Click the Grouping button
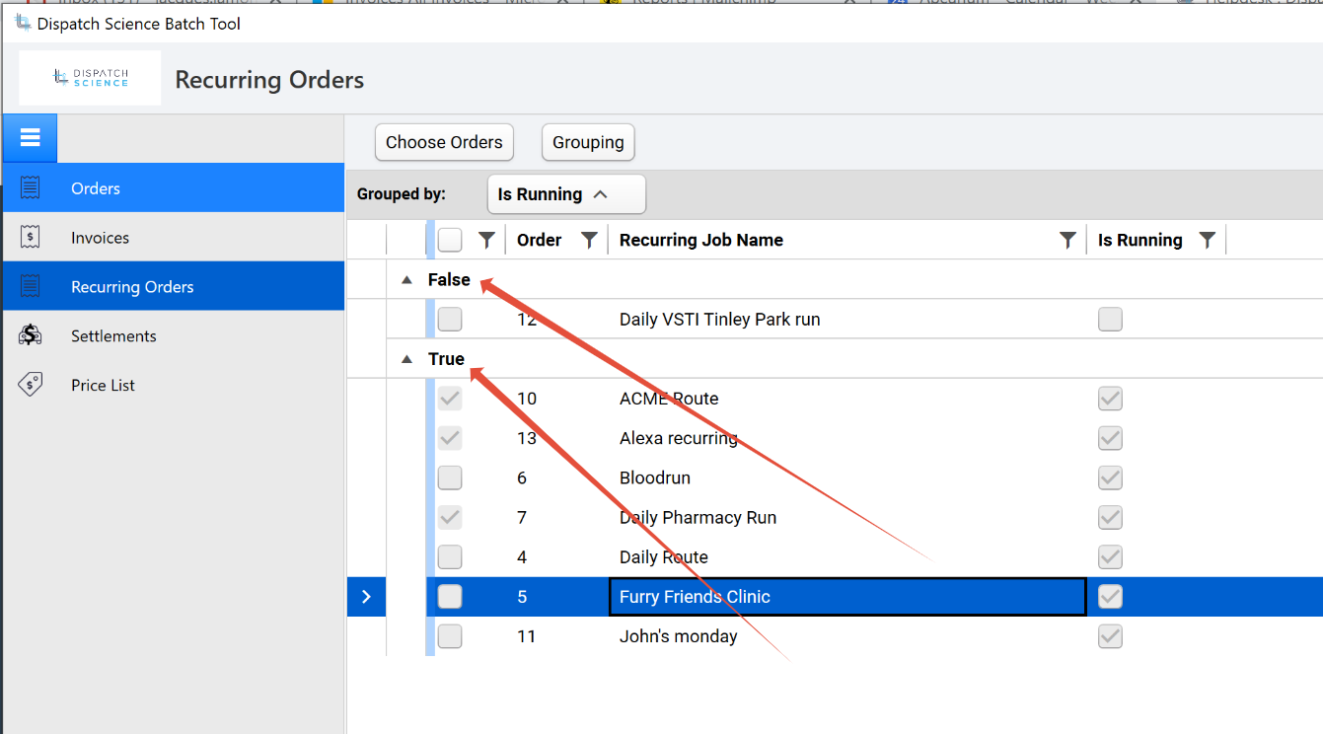Image resolution: width=1323 pixels, height=734 pixels. [x=588, y=142]
